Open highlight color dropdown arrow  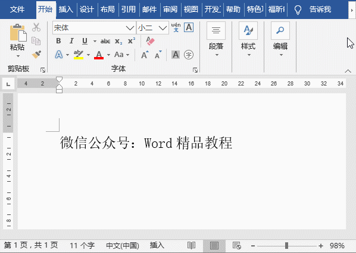[x=88, y=55]
